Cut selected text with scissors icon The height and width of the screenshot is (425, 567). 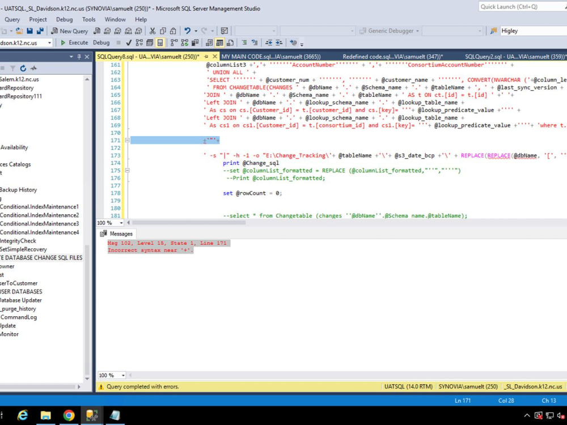click(x=153, y=31)
